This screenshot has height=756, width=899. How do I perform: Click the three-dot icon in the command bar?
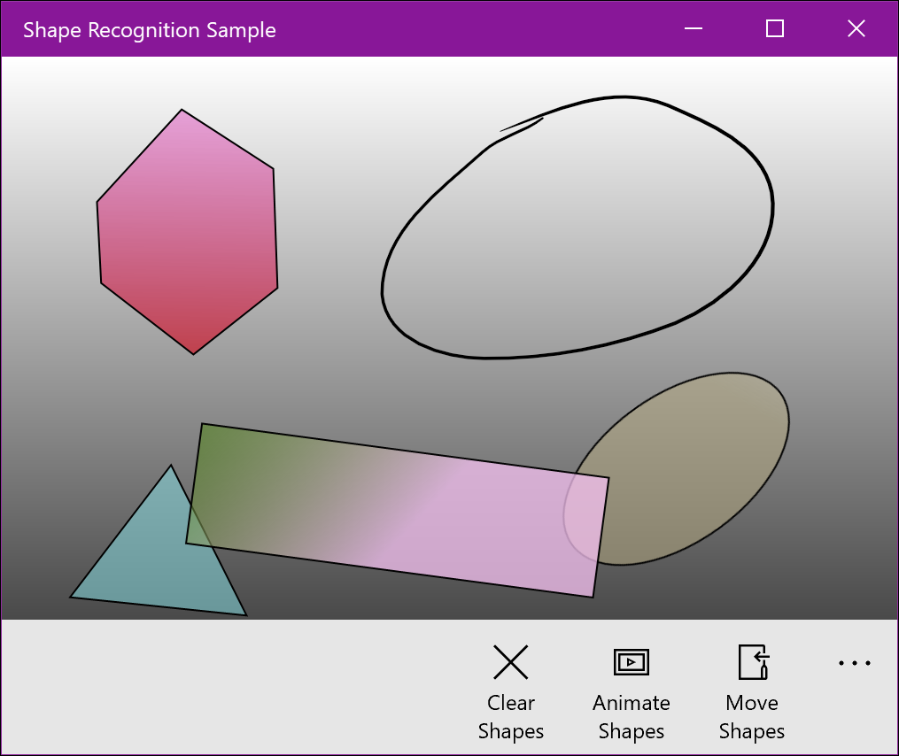click(x=853, y=662)
